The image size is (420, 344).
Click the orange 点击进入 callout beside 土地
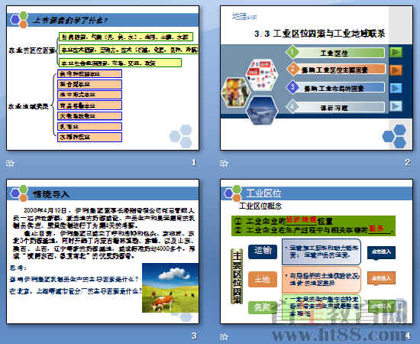coord(381,278)
